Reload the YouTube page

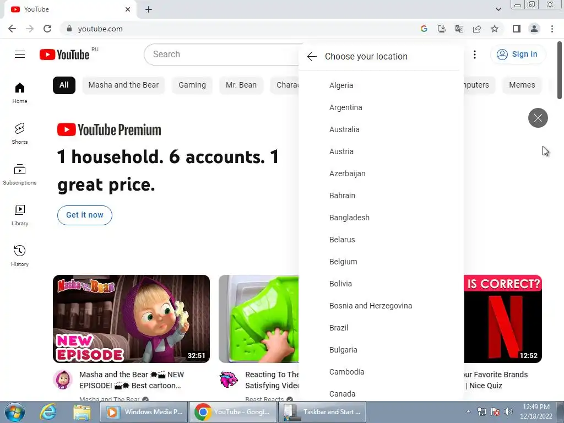[x=47, y=29]
